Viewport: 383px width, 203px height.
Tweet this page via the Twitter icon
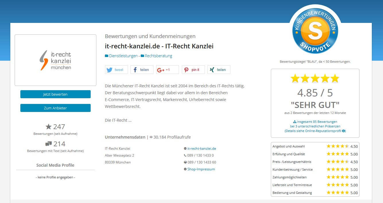tap(110, 69)
